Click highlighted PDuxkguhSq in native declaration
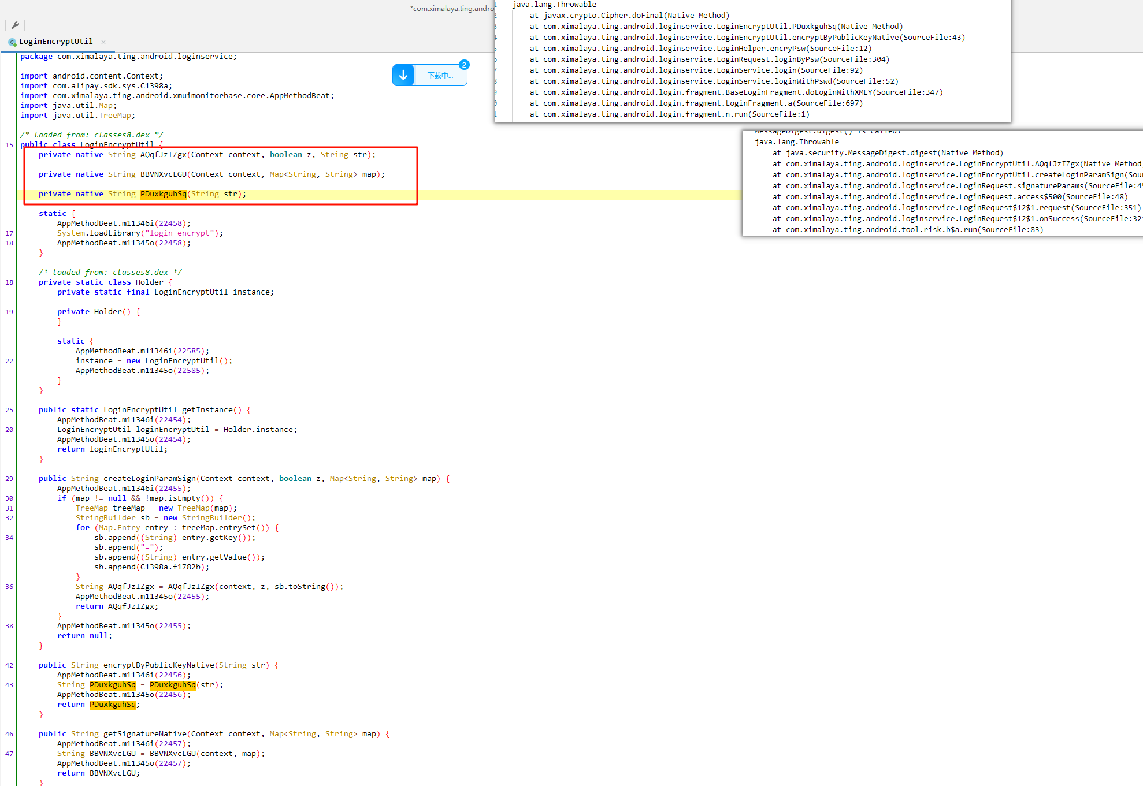 point(164,194)
